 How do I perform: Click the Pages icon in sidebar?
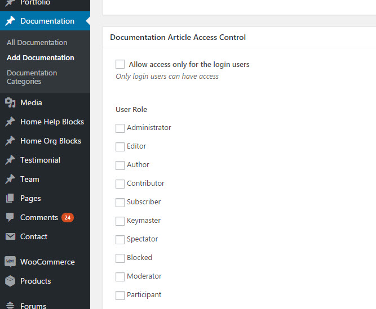(x=10, y=198)
